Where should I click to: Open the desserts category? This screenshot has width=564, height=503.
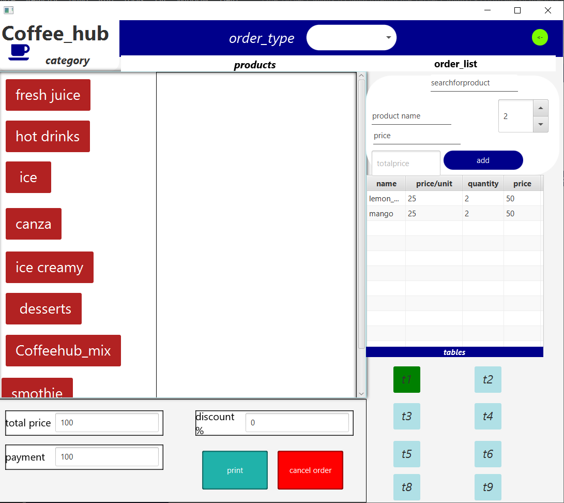click(43, 308)
